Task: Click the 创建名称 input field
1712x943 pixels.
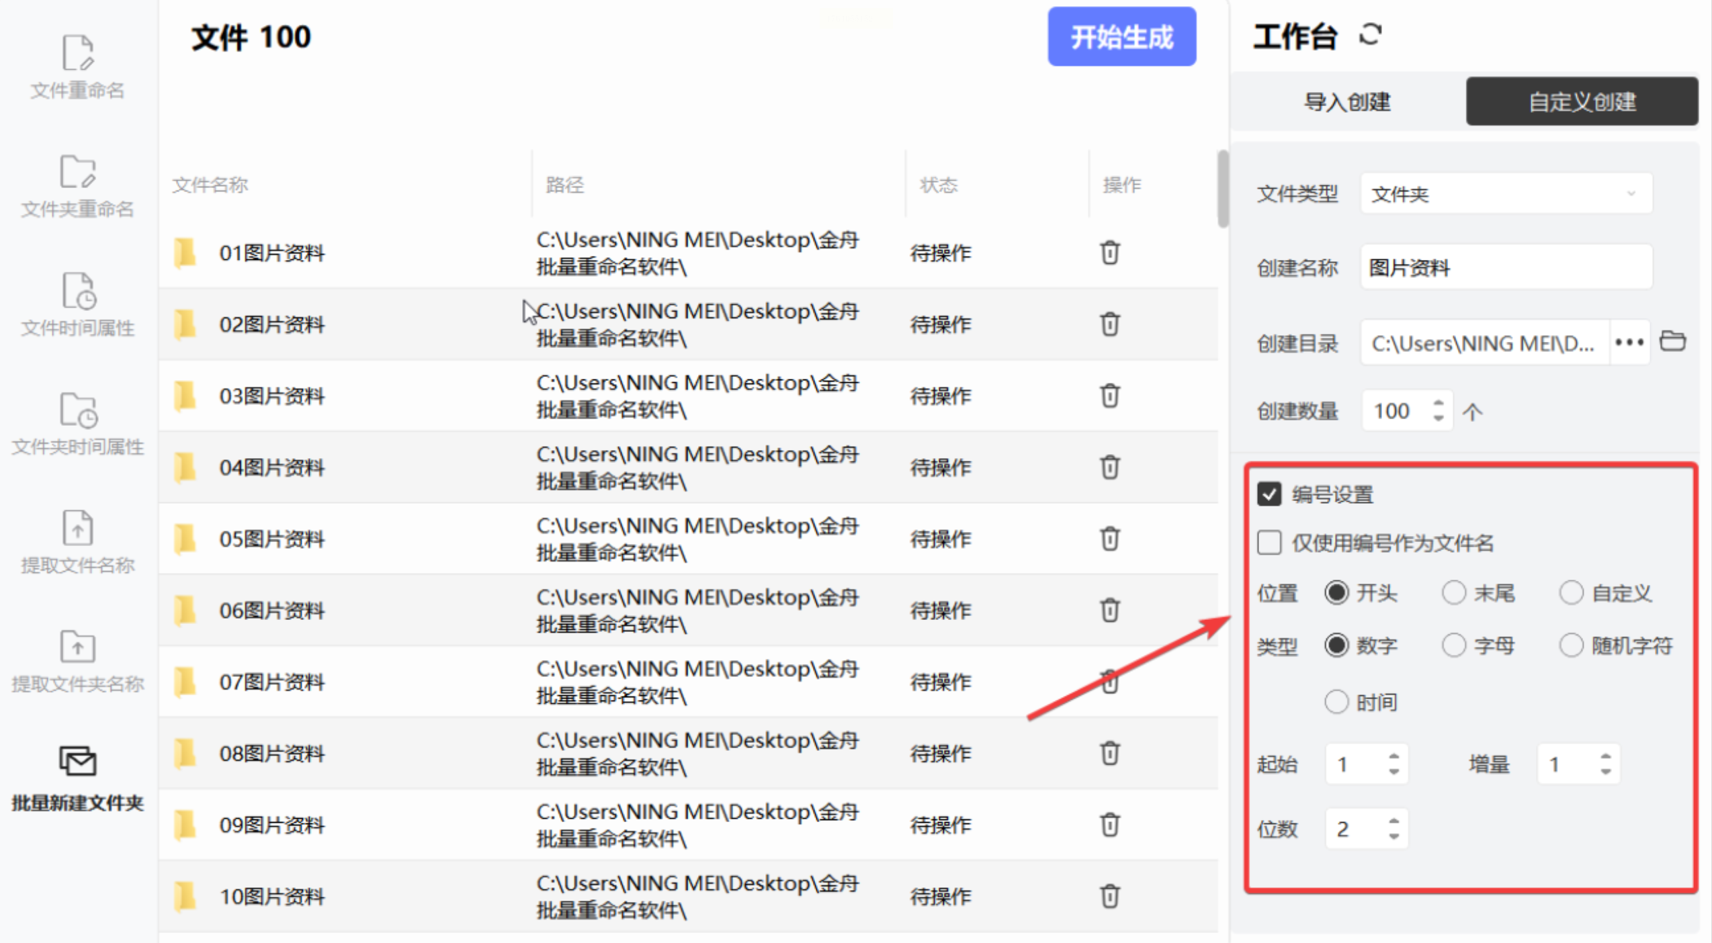Action: (1505, 267)
